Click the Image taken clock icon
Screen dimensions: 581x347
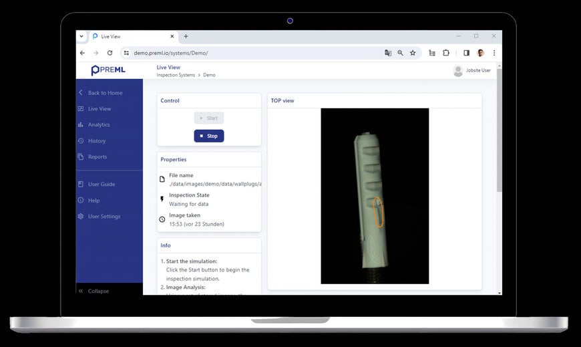pos(162,219)
